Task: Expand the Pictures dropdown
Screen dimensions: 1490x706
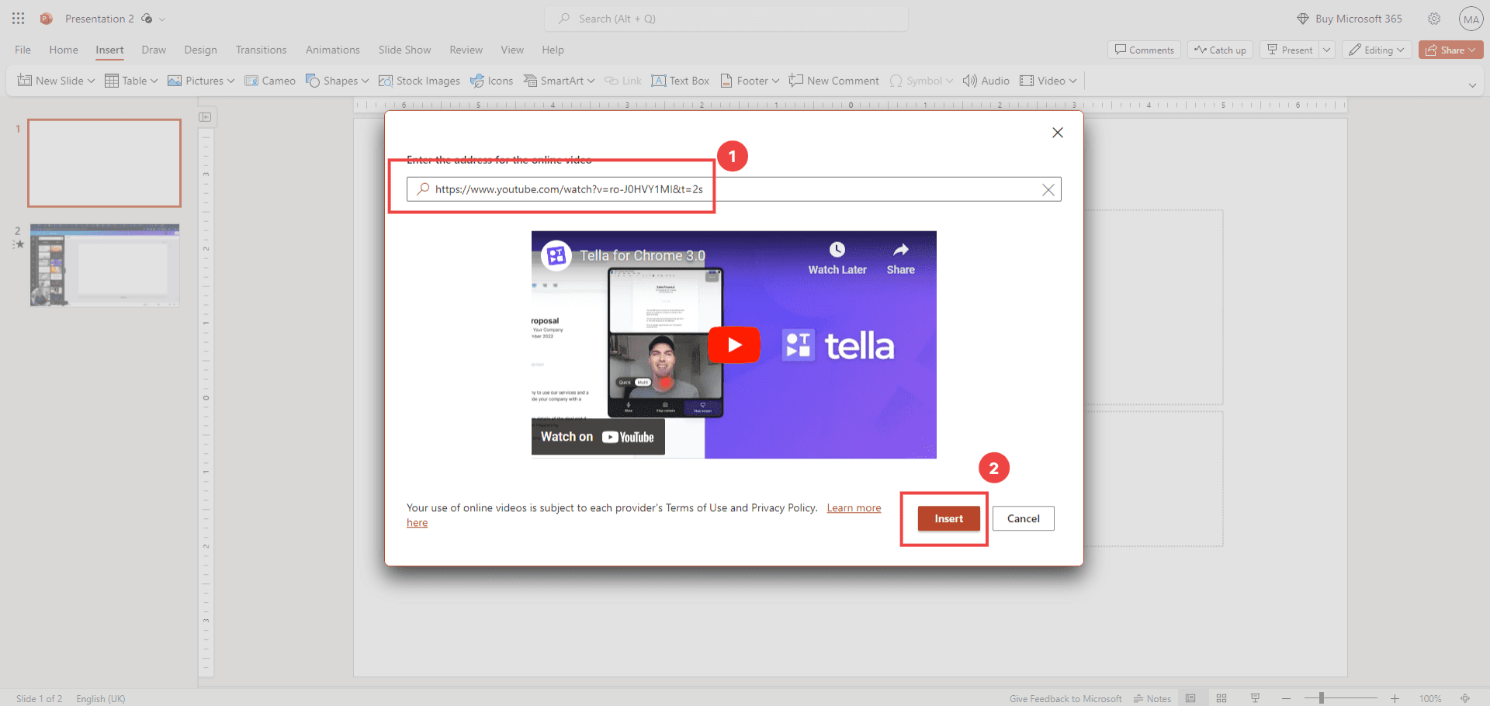Action: coord(230,81)
